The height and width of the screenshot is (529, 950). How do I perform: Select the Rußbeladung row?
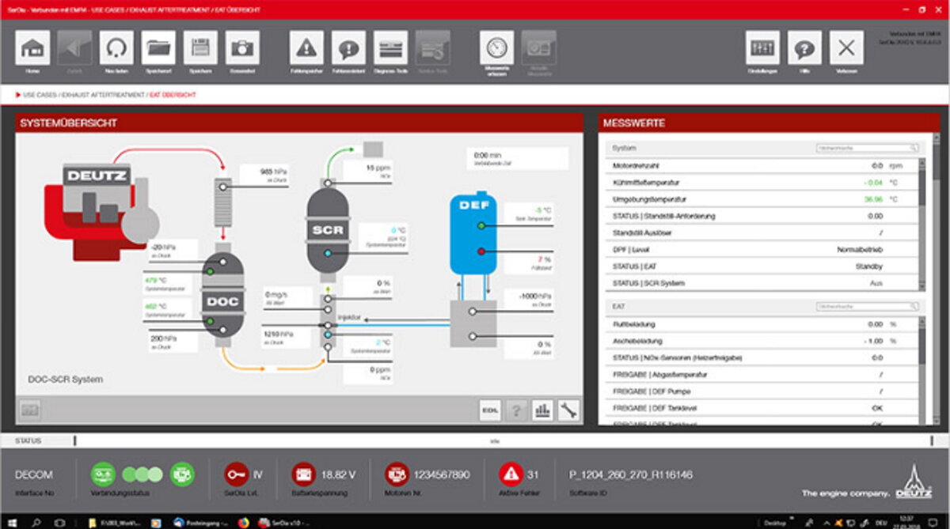761,324
